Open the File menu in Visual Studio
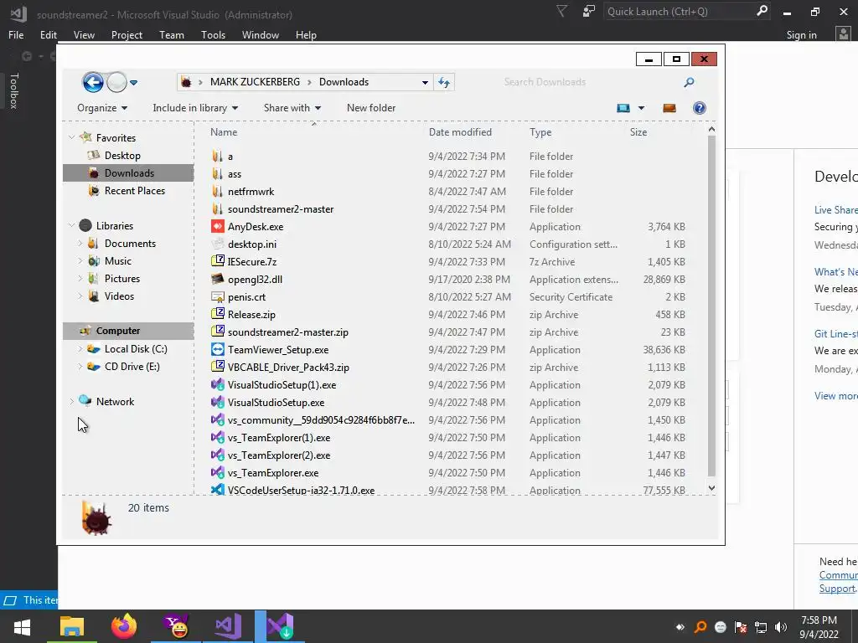The width and height of the screenshot is (858, 643). (16, 35)
